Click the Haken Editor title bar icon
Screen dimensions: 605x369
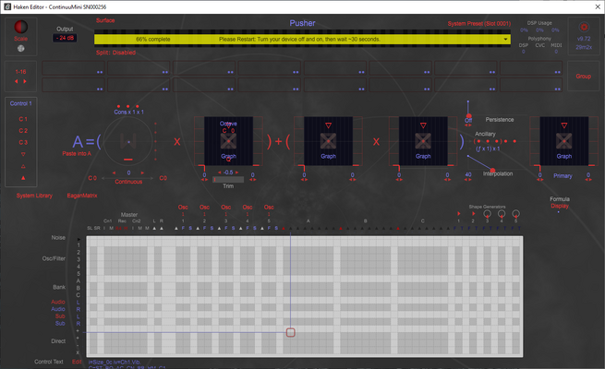7,7
